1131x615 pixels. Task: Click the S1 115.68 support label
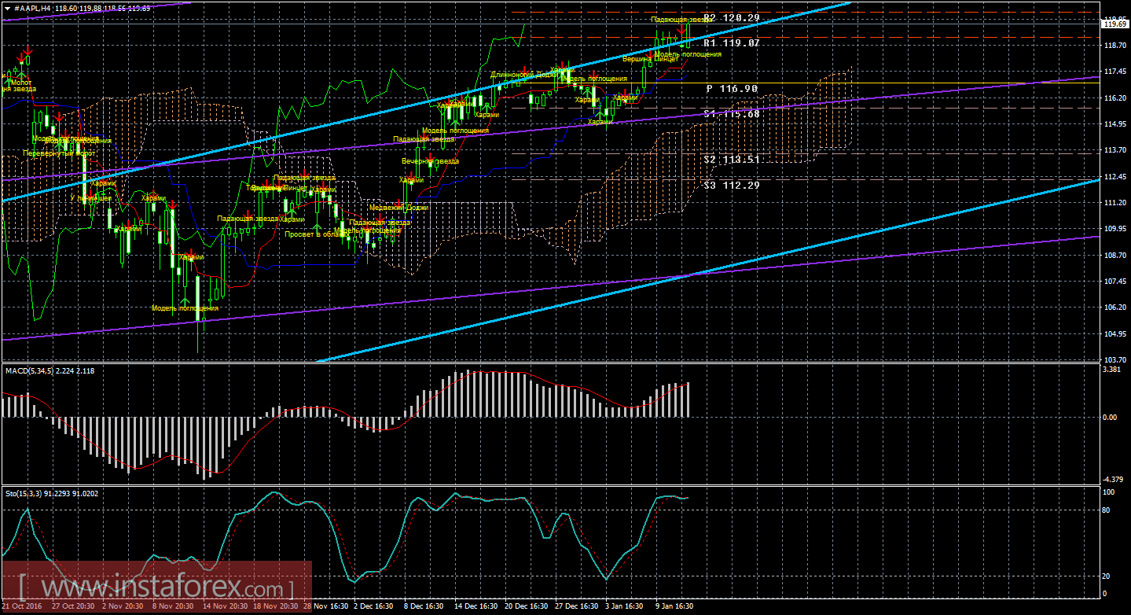(x=731, y=114)
